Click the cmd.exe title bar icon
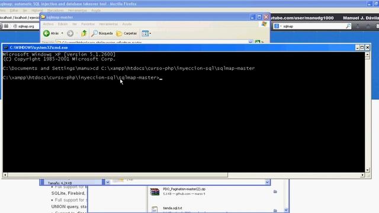This screenshot has height=213, width=379. (x=6, y=47)
